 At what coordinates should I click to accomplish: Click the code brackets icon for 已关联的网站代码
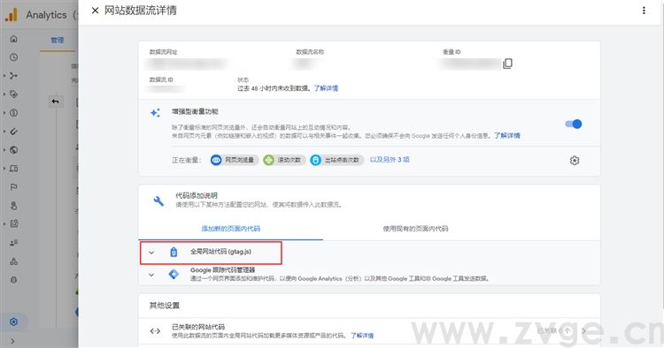[x=156, y=331]
